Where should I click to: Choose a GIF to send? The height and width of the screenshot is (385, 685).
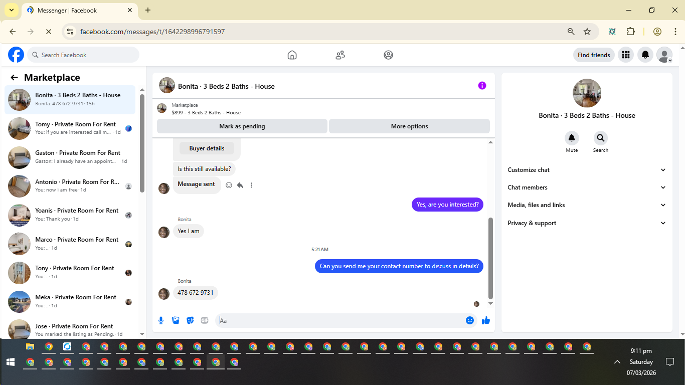pos(205,320)
